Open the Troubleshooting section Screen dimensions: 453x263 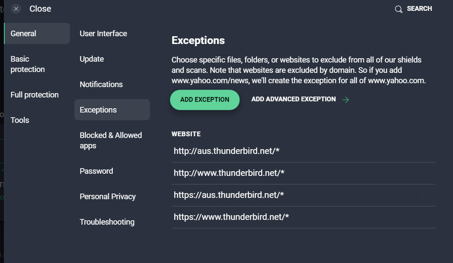click(107, 222)
